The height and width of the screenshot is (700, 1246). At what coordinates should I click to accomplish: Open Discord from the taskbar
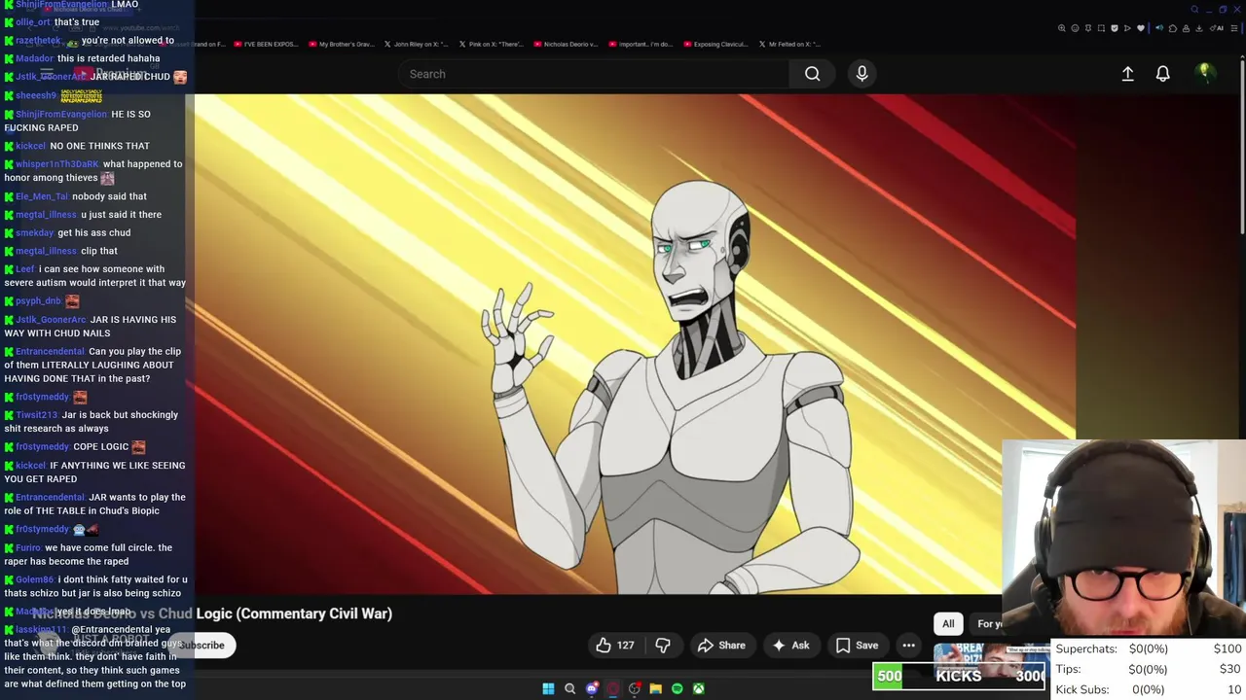tap(592, 688)
